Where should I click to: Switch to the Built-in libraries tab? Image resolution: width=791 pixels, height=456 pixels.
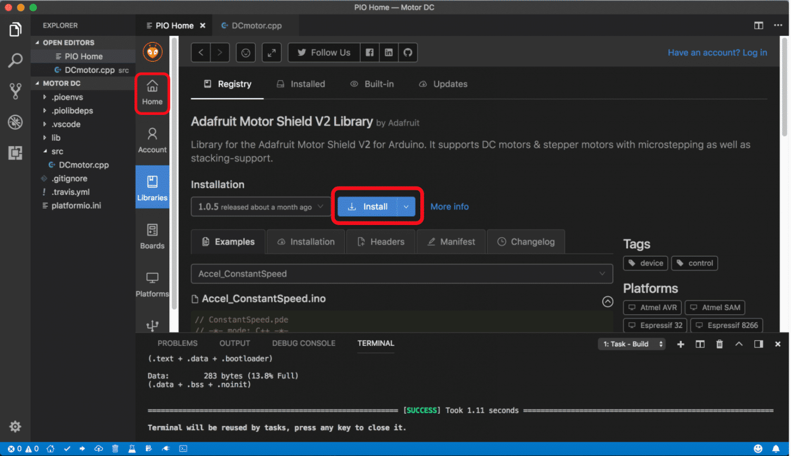372,84
